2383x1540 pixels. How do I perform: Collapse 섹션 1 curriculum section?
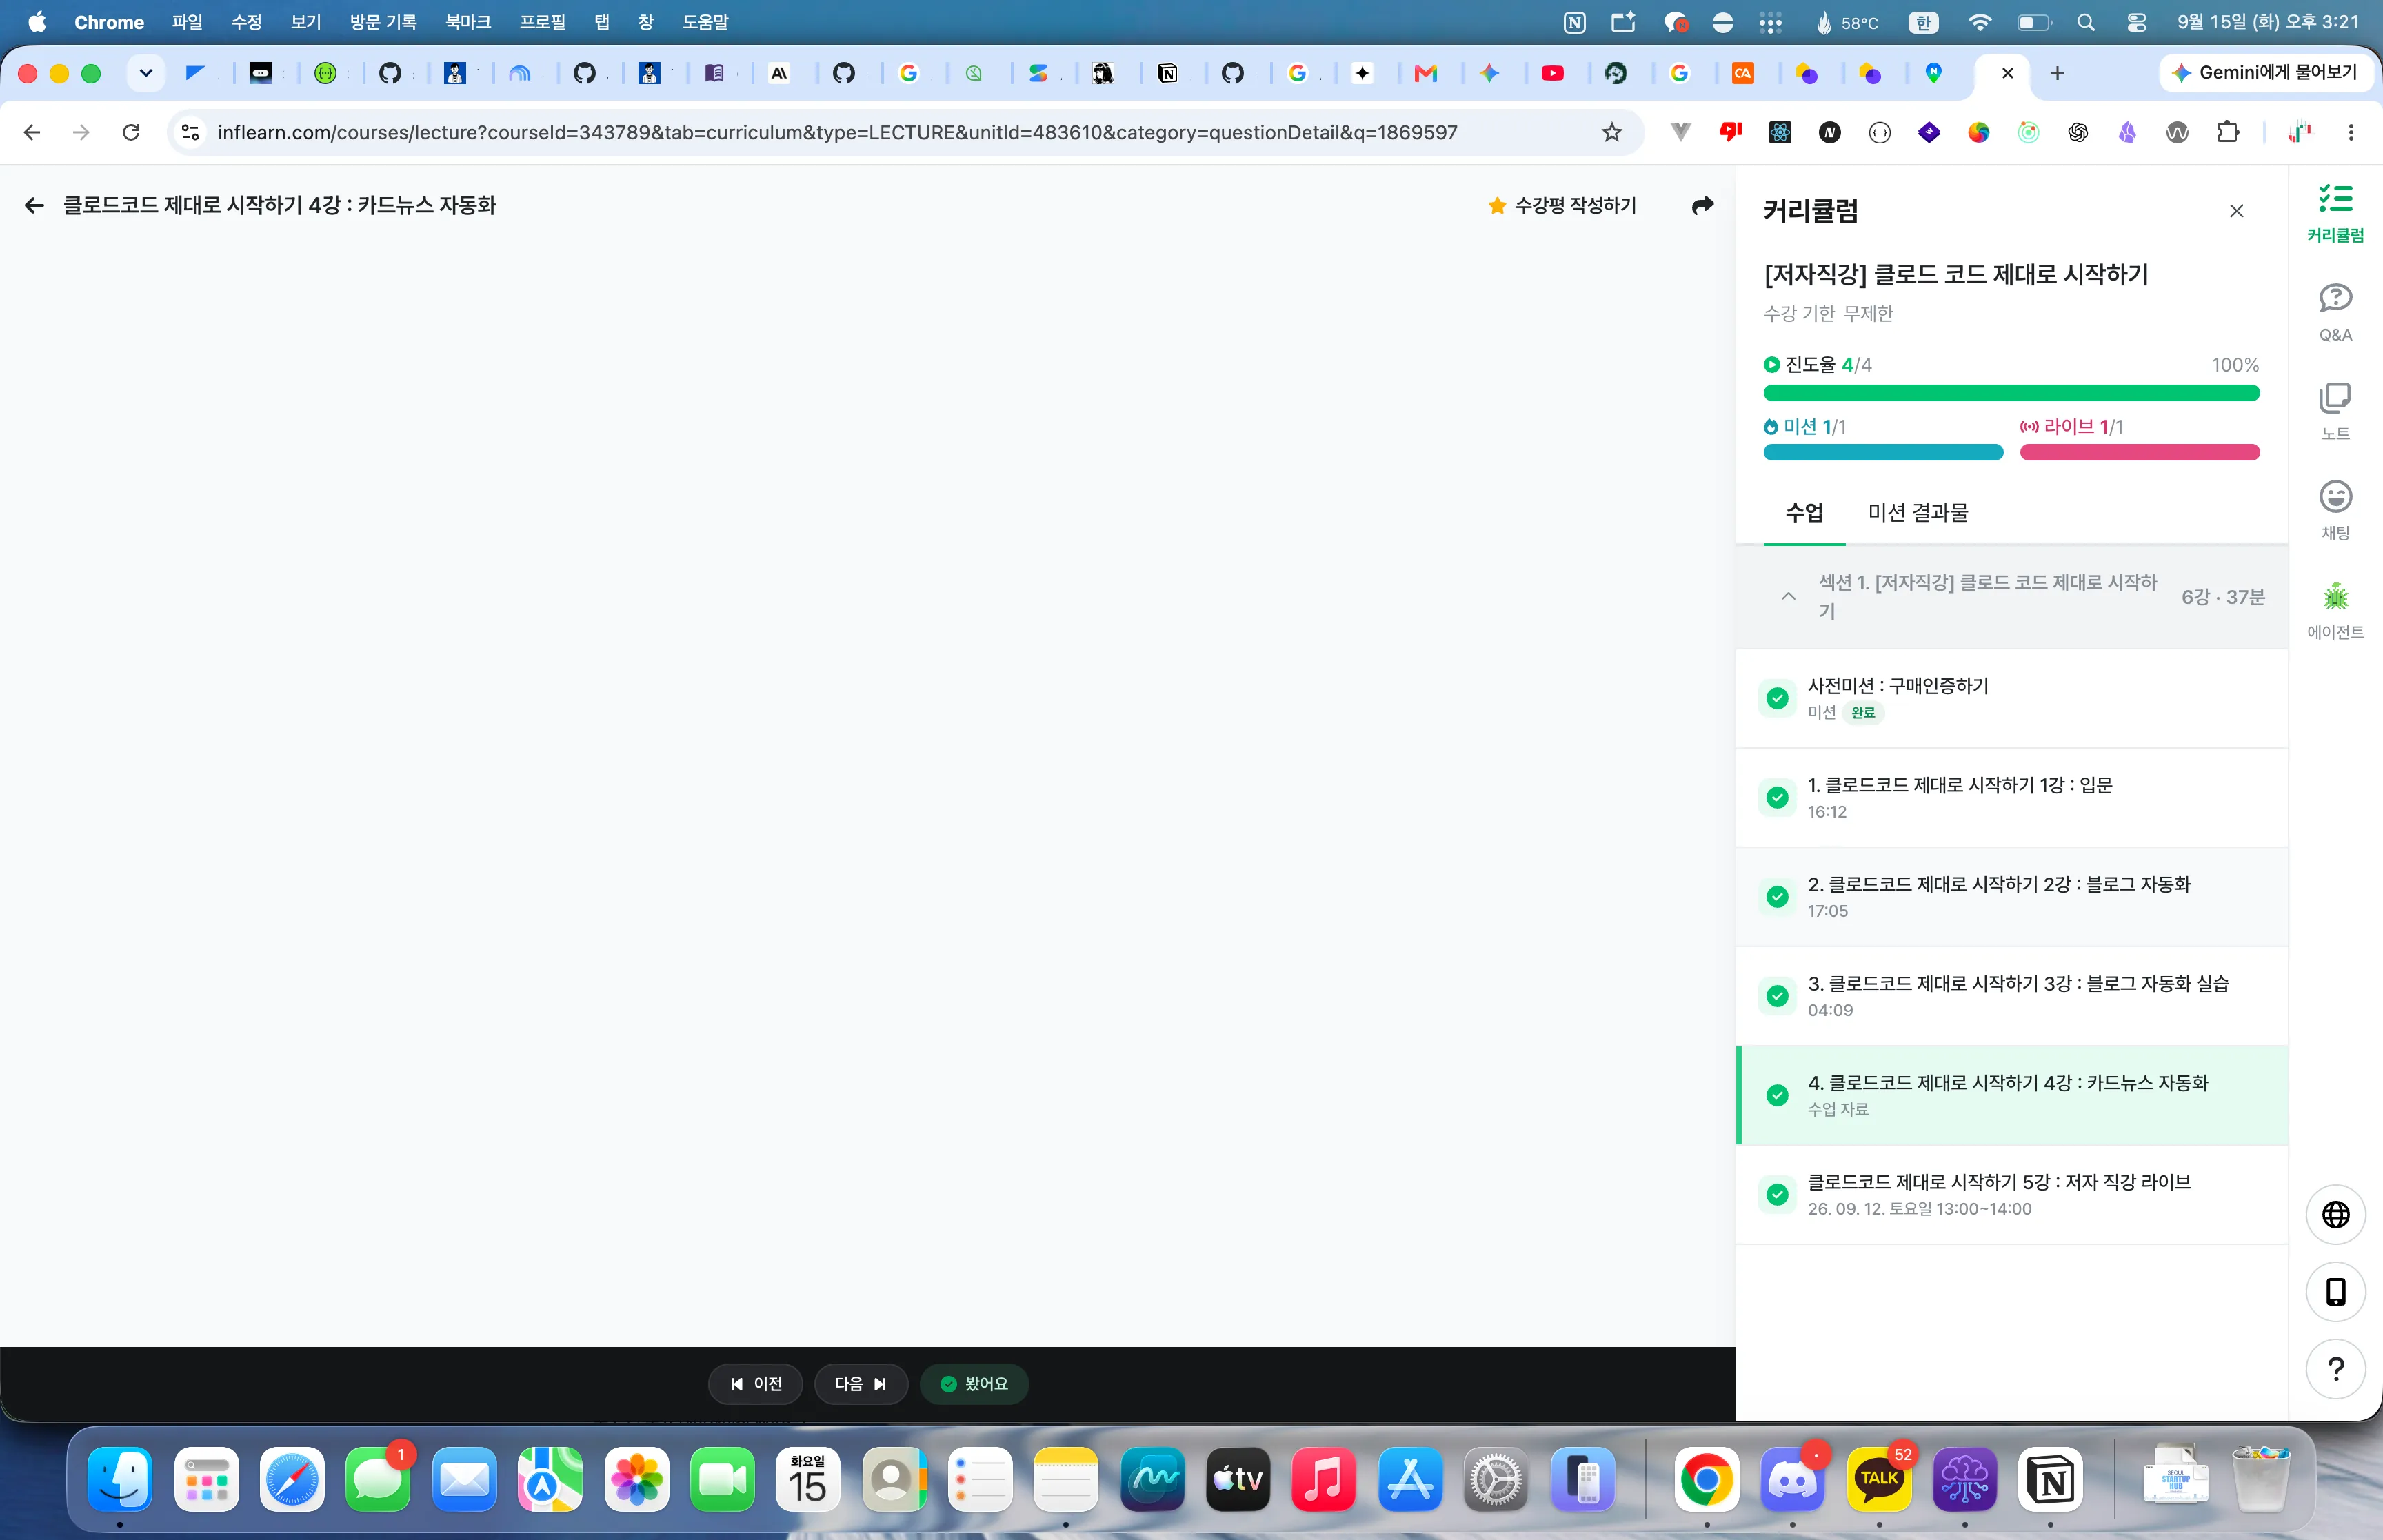pyautogui.click(x=1788, y=596)
